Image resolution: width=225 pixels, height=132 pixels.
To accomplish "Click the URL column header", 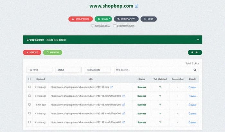I will (91, 79).
